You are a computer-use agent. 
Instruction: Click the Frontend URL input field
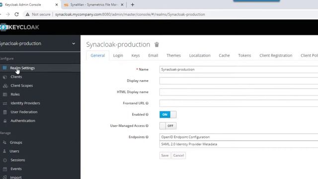[238, 103]
